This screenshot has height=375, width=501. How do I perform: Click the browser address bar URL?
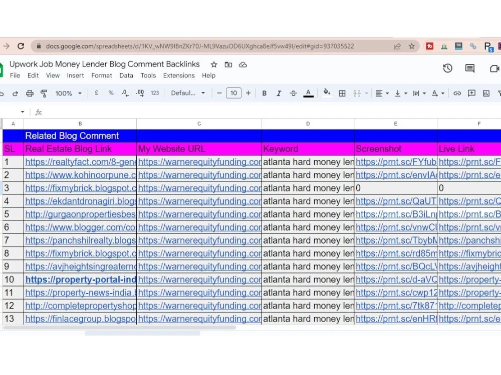200,46
